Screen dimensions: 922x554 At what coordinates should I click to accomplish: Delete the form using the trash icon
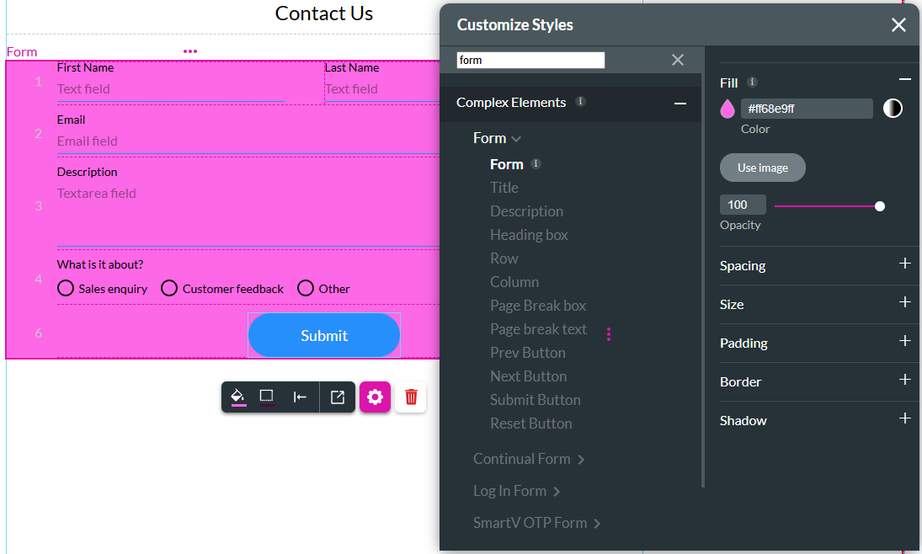[x=411, y=397]
